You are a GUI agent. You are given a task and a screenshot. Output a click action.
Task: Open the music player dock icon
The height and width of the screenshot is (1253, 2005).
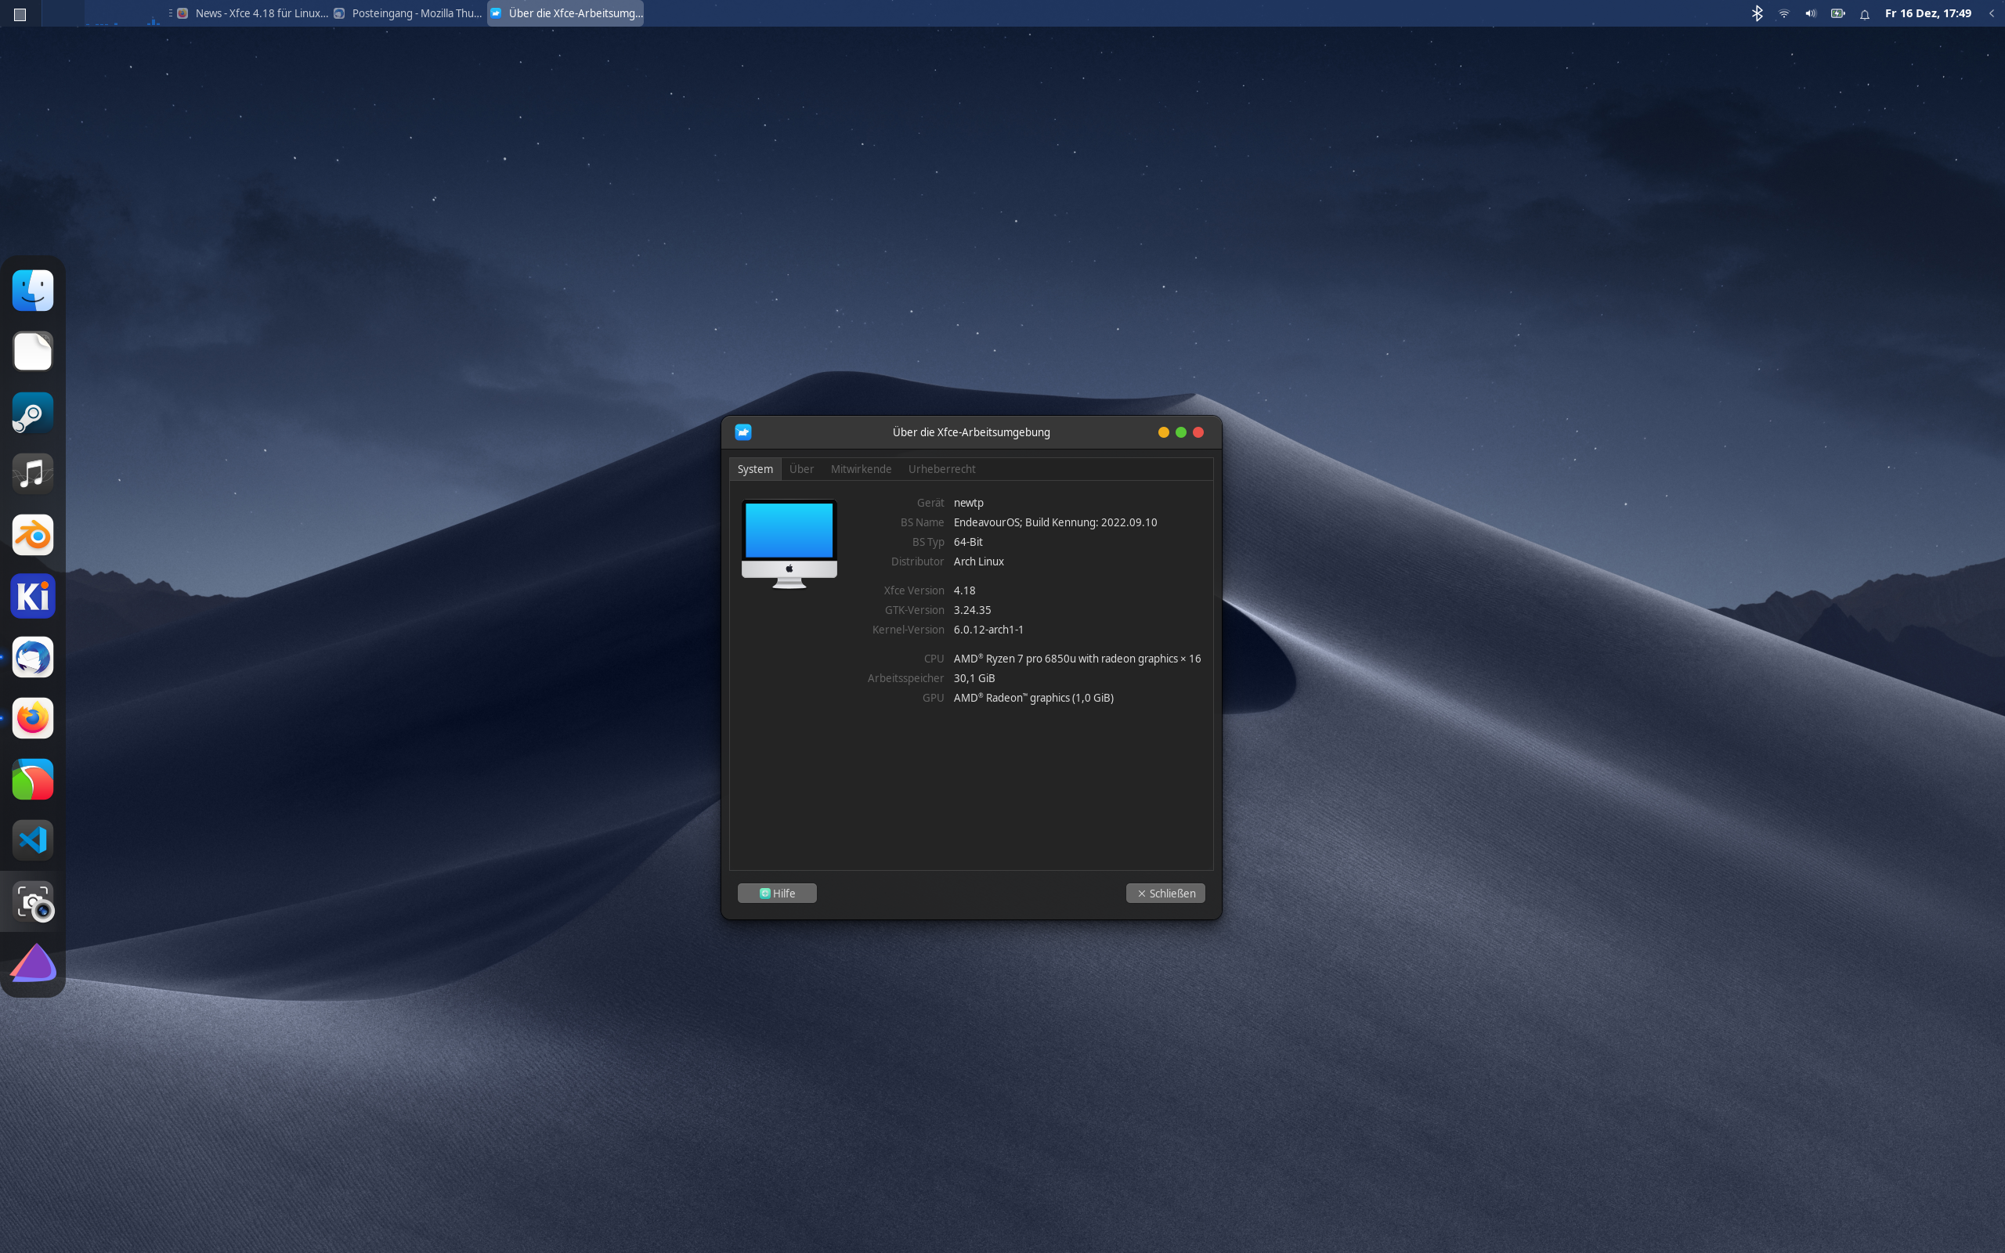pos(33,474)
